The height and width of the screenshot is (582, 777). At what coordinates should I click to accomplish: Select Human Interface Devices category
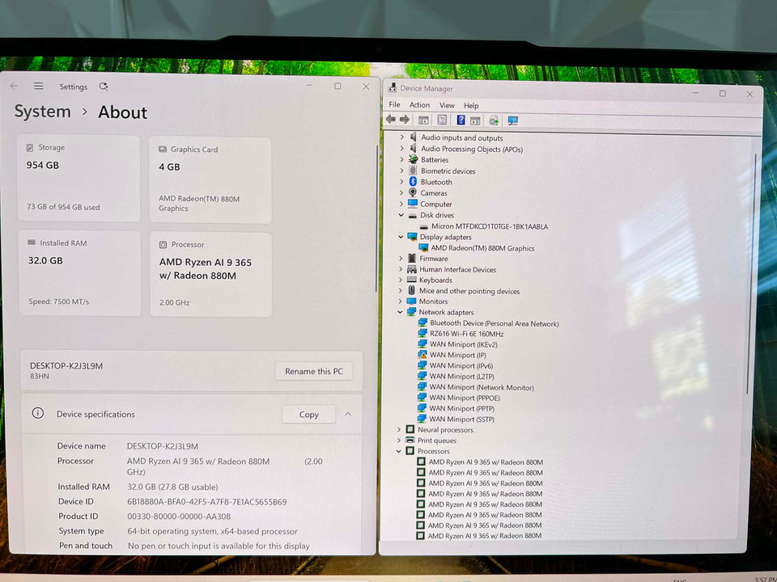point(456,269)
